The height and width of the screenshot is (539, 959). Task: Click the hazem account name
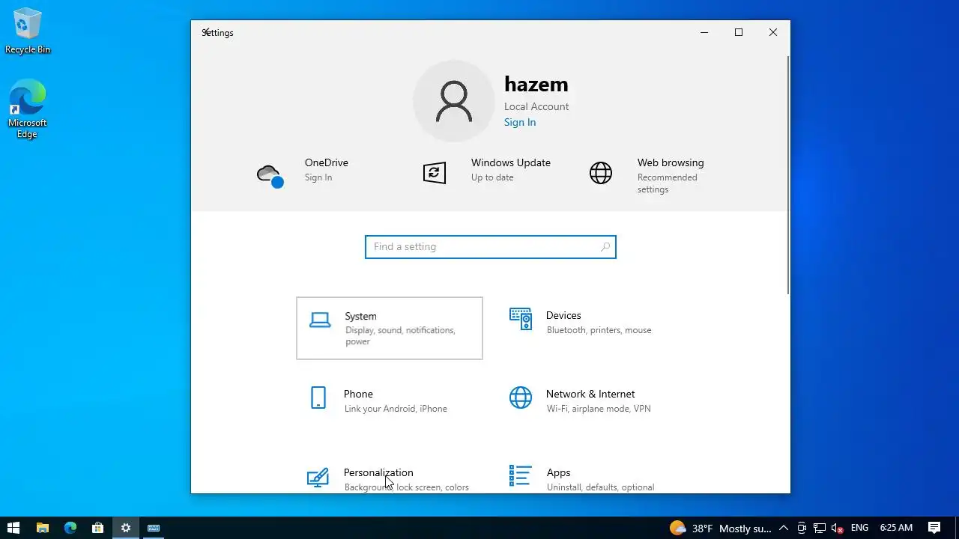[536, 84]
